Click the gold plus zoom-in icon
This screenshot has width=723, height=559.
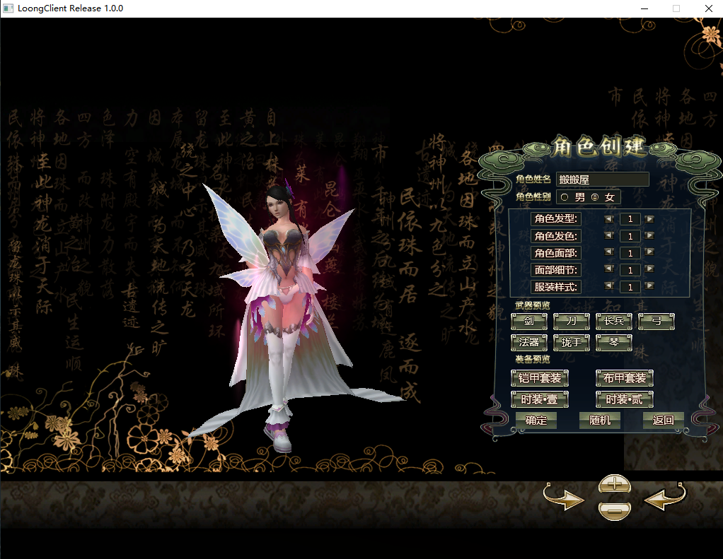pyautogui.click(x=615, y=485)
